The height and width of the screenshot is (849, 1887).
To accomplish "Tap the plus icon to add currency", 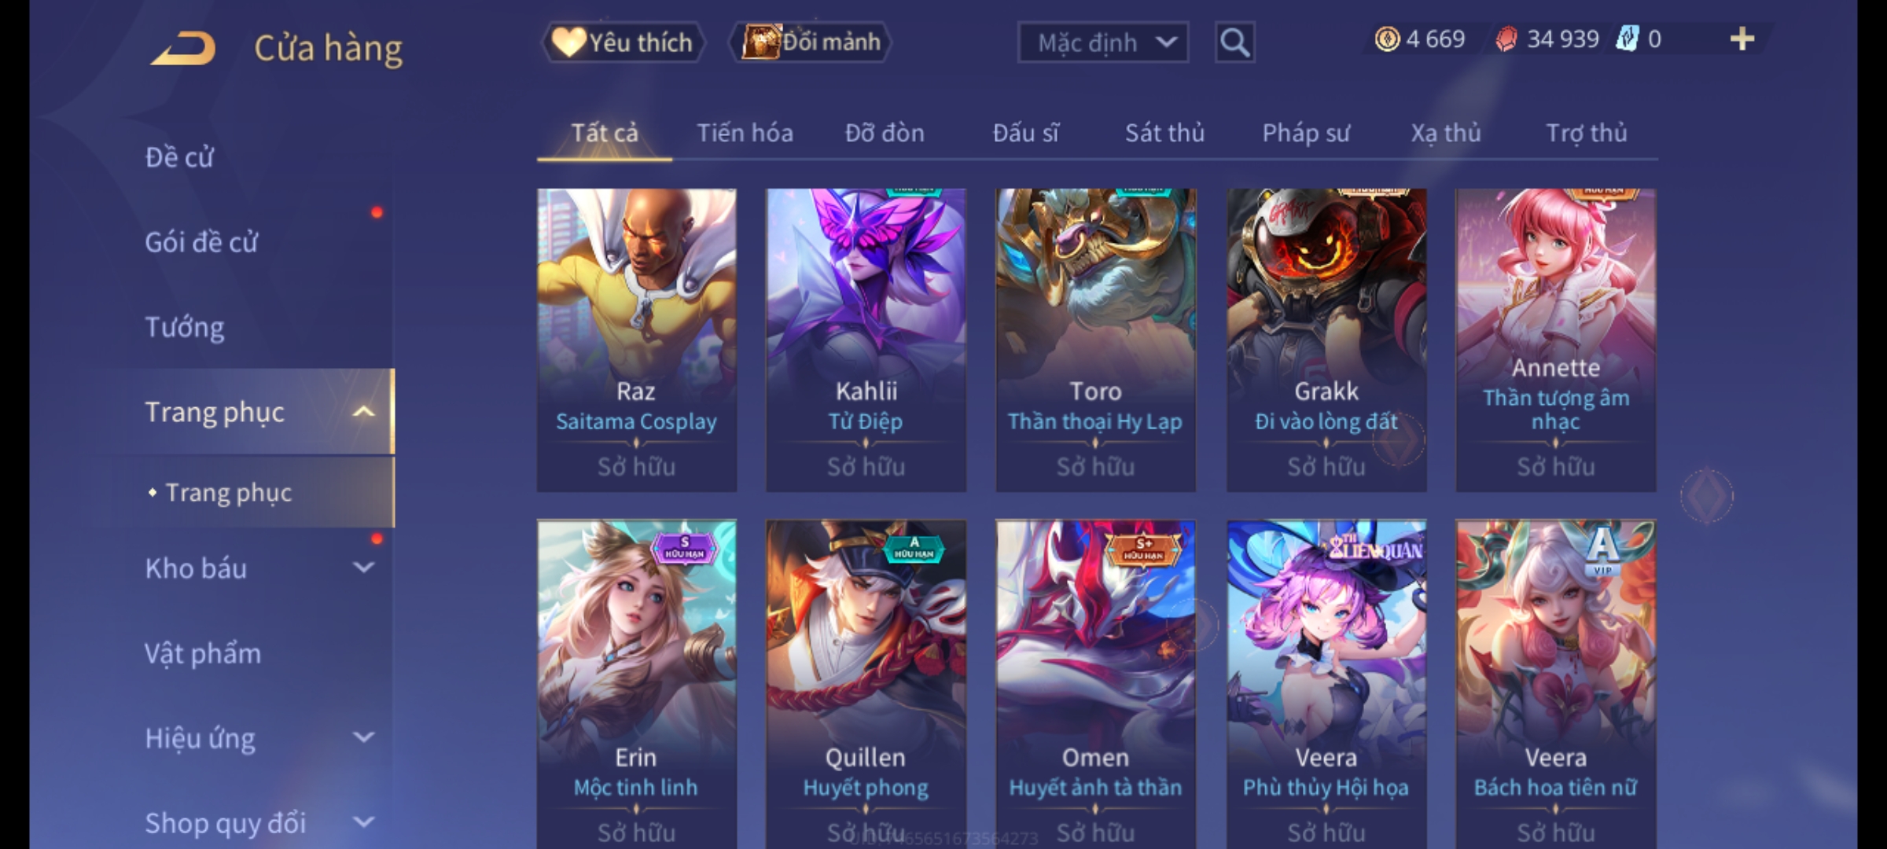I will tap(1742, 39).
